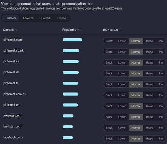The width and height of the screenshot is (167, 144).
Task: Block facebook.com
Action: [x=109, y=139]
